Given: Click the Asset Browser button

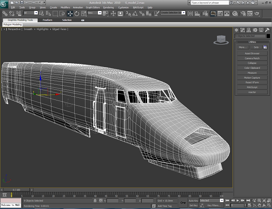Looking at the screenshot, I should 252,53.
